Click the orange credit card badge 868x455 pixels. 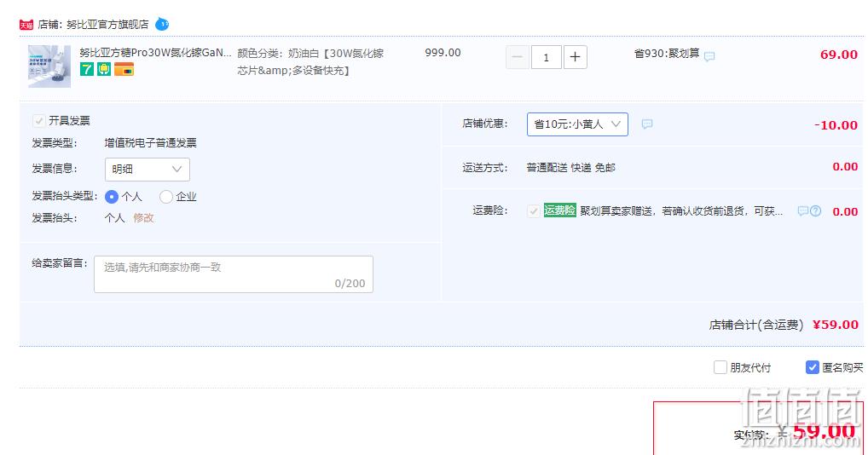(124, 69)
